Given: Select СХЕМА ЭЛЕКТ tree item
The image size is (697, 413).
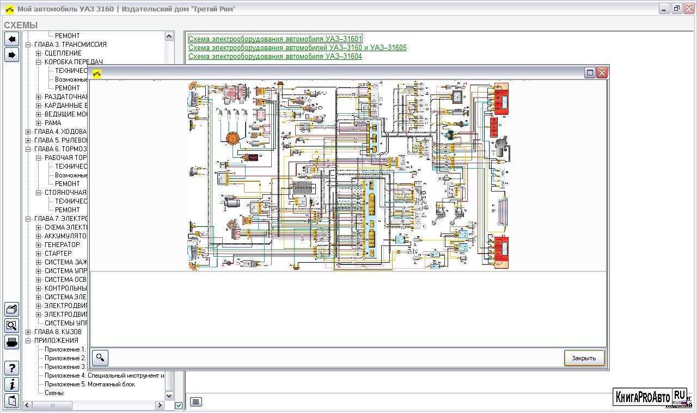Looking at the screenshot, I should coord(66,227).
